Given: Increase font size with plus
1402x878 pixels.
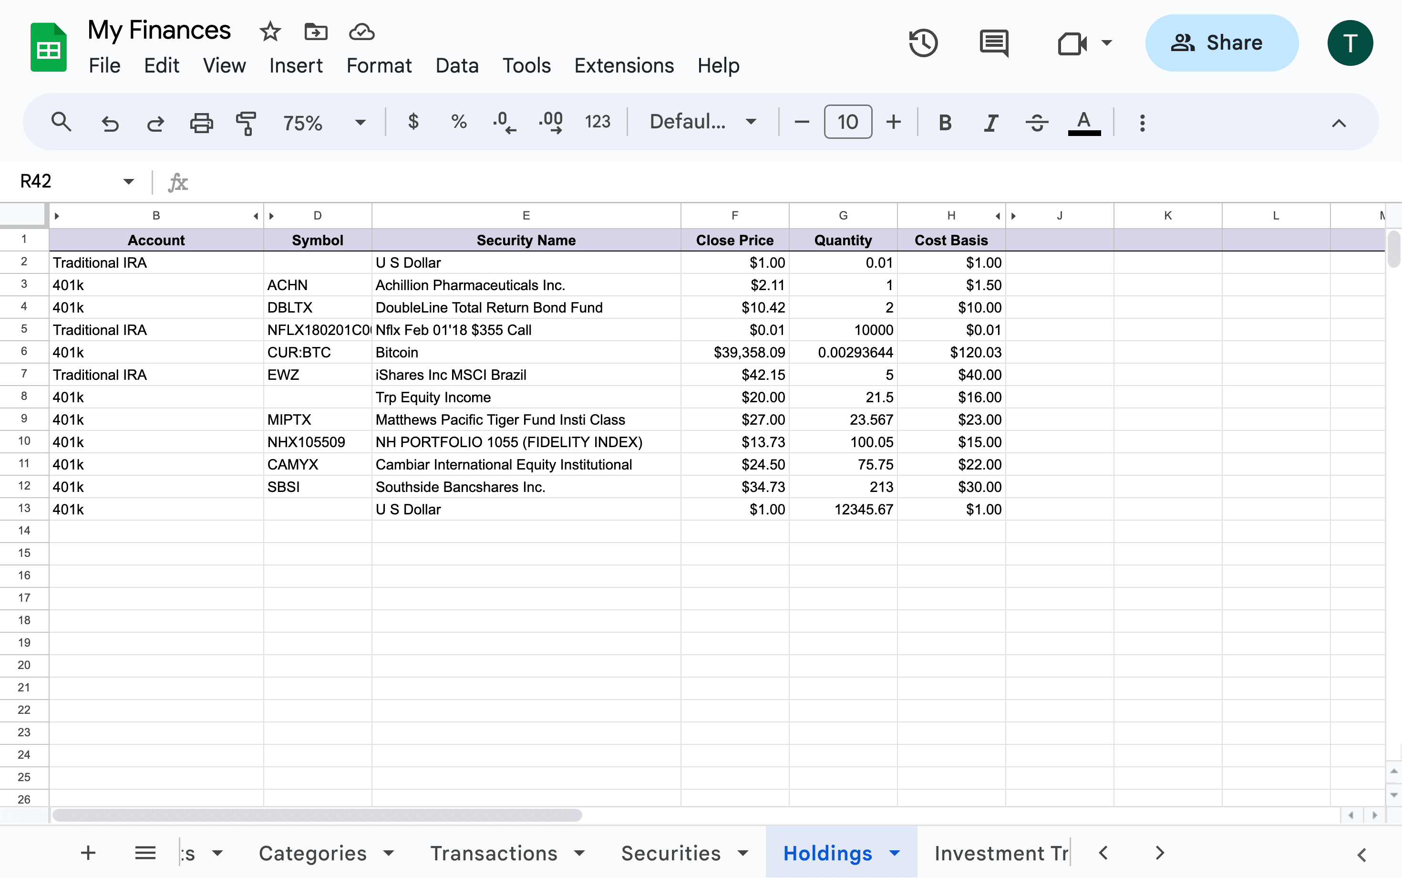Looking at the screenshot, I should (x=894, y=122).
